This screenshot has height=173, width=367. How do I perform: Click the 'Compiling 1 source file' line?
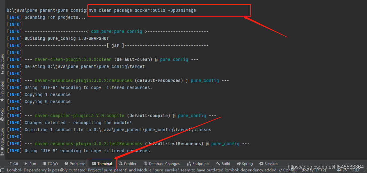click(109, 130)
